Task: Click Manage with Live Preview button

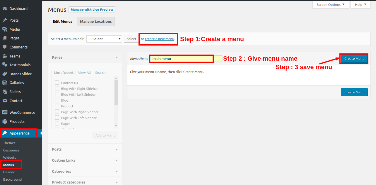Action: [92, 10]
